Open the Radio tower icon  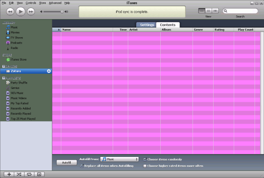click(x=8, y=48)
